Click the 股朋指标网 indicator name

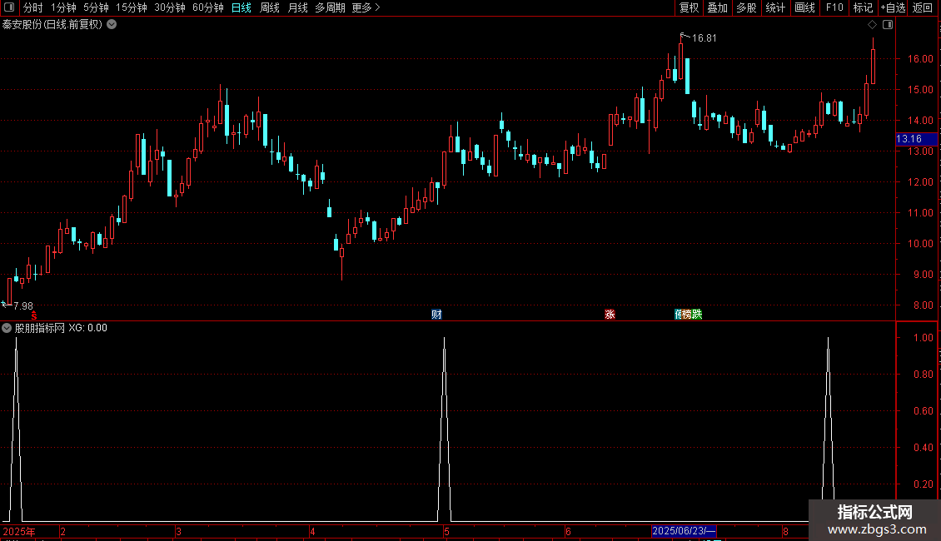(x=40, y=328)
